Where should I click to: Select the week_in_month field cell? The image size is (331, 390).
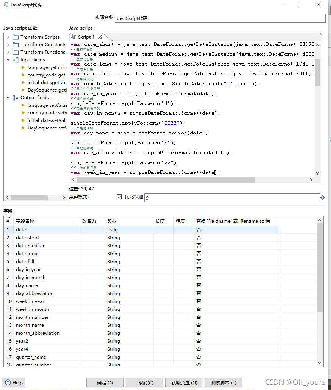(x=47, y=309)
